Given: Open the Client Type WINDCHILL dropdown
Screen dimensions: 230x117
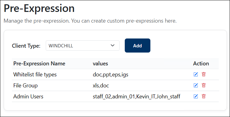Looking at the screenshot, I should 83,46.
